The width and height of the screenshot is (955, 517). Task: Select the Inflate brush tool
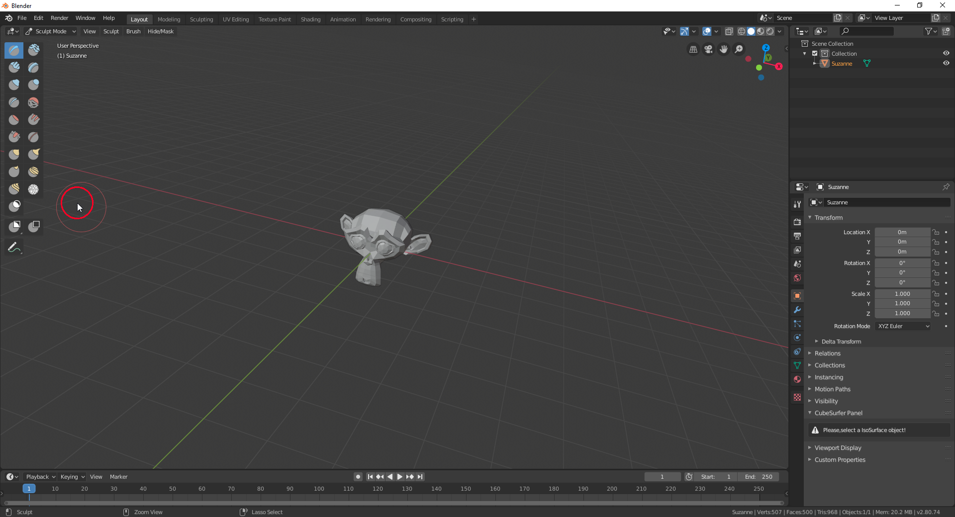(14, 85)
